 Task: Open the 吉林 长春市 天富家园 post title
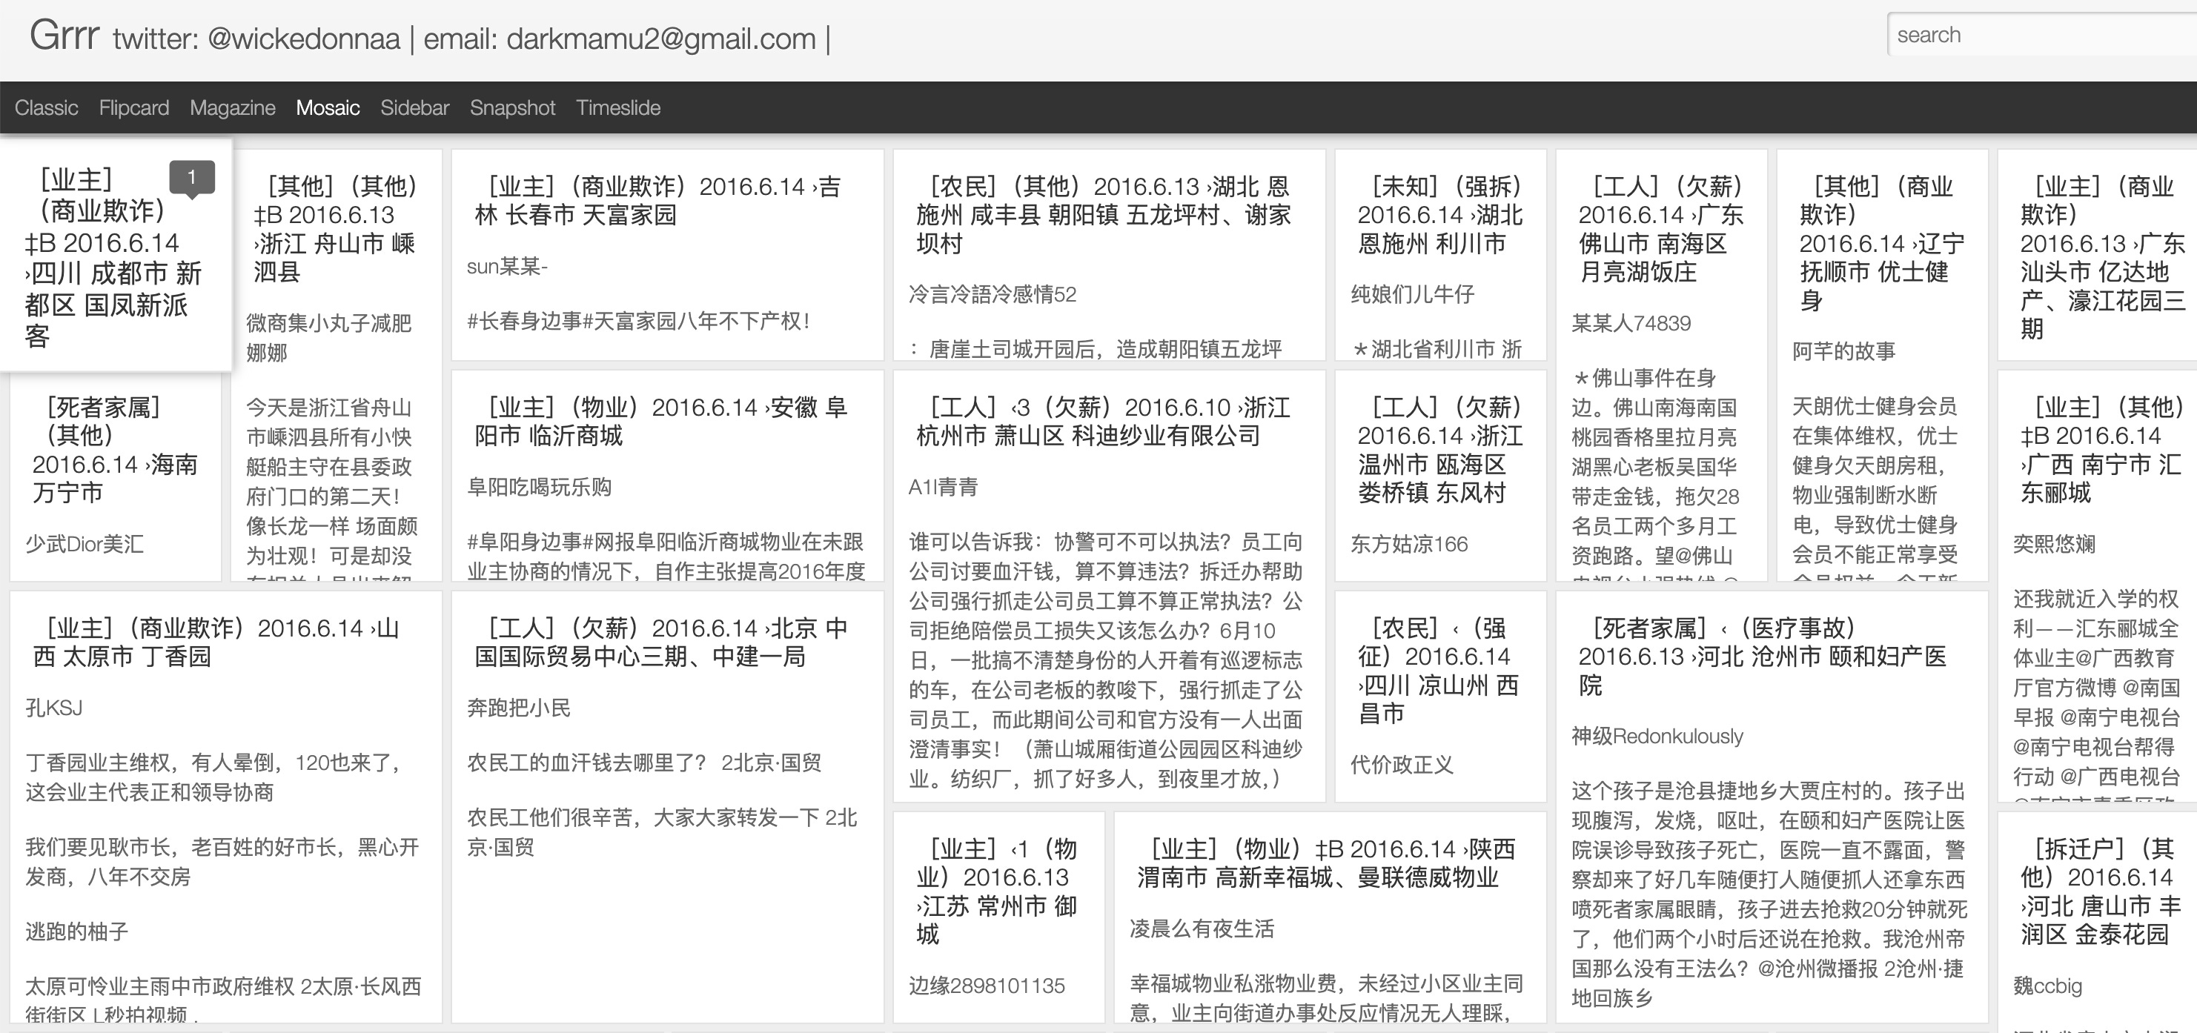[657, 200]
